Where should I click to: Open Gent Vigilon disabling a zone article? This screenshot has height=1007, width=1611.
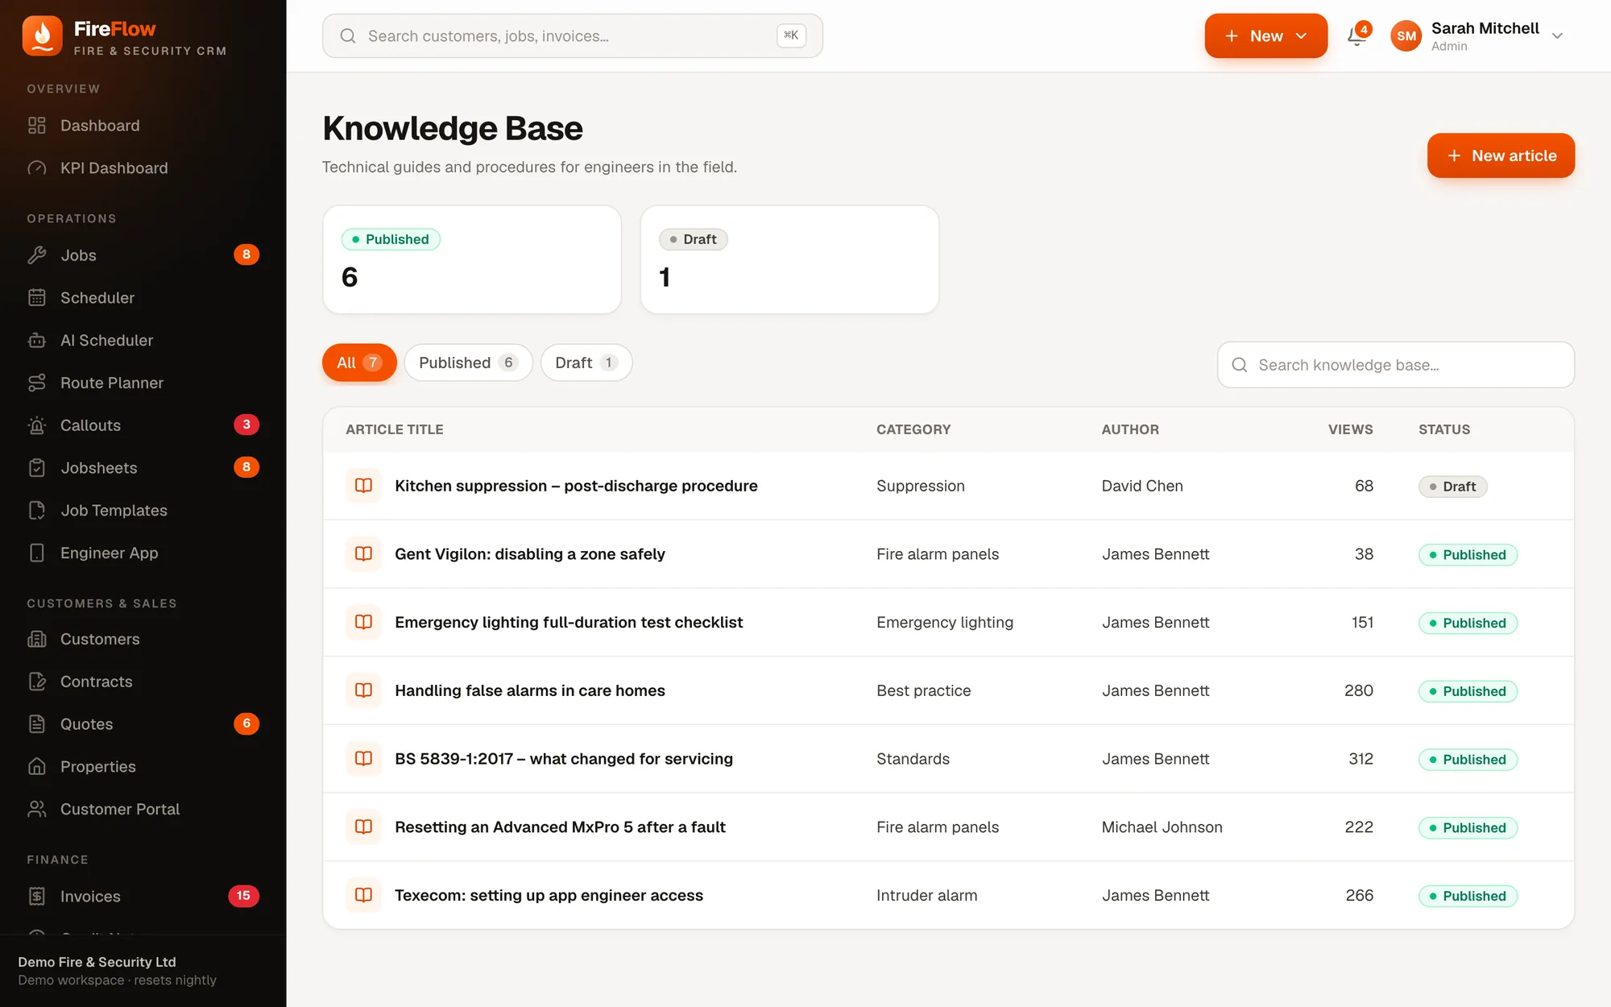(x=530, y=554)
